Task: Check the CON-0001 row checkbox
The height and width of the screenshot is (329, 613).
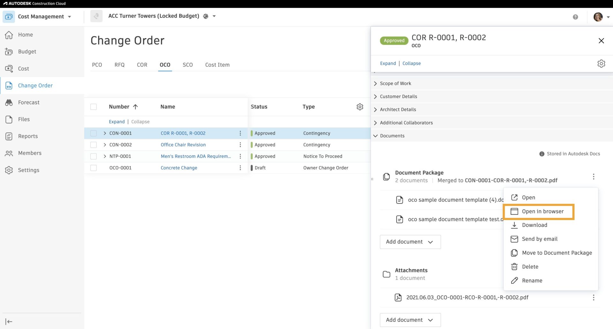Action: pyautogui.click(x=94, y=133)
